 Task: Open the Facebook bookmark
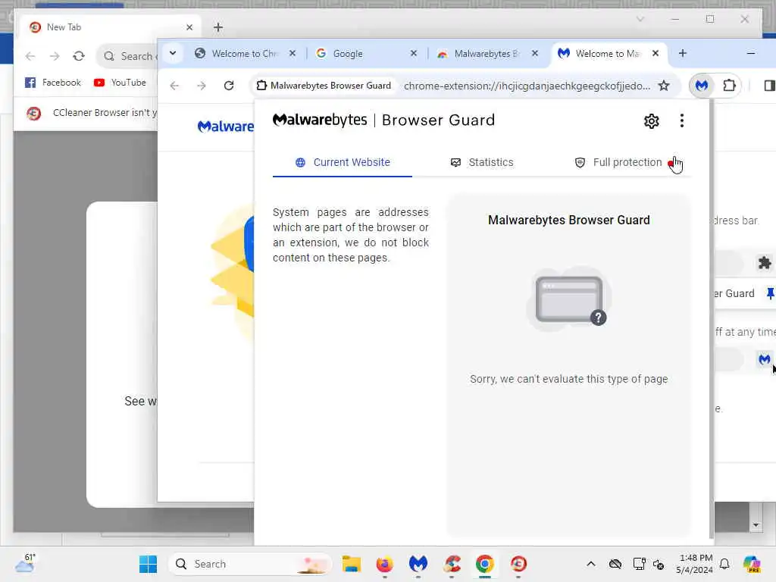[x=52, y=83]
